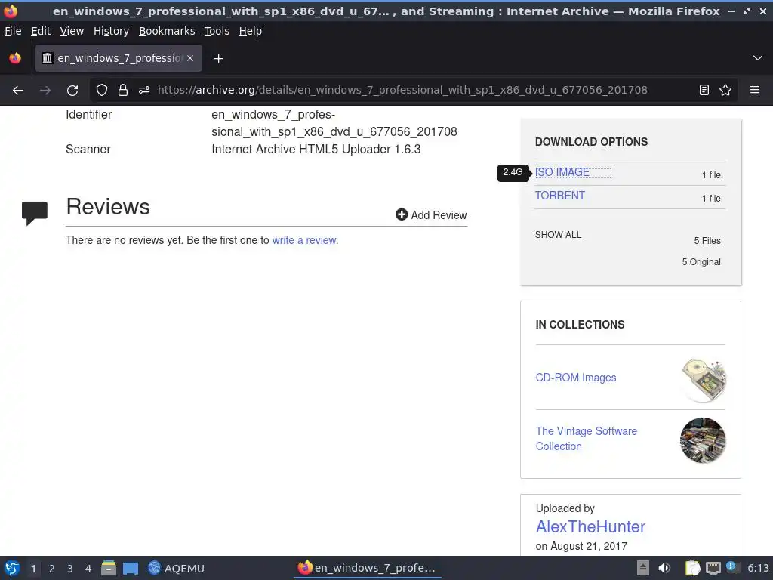Open the Bookmarks menu
Screen dimensions: 773x580
tap(167, 31)
